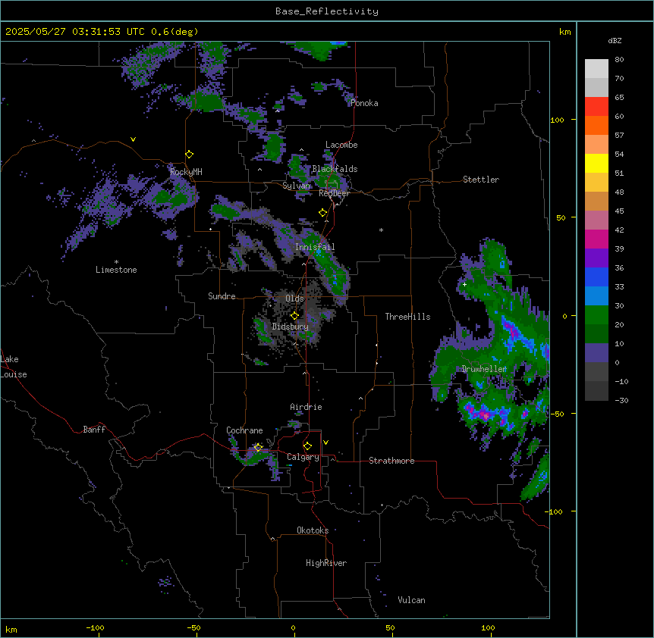Click the dark blue legend swatch for 33-36 dBZ
This screenshot has height=638, width=654.
596,277
